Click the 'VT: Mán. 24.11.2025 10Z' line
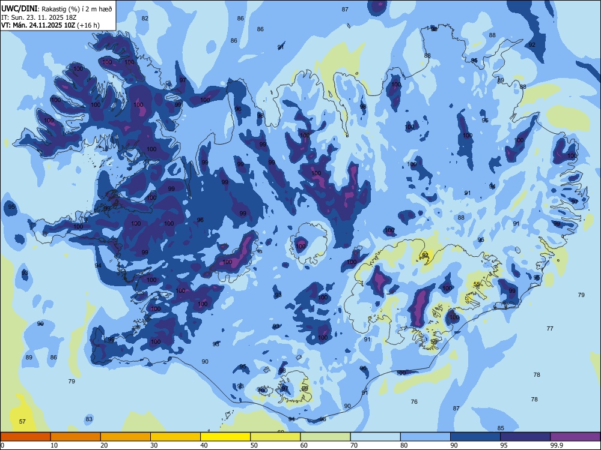 [x=38, y=25]
